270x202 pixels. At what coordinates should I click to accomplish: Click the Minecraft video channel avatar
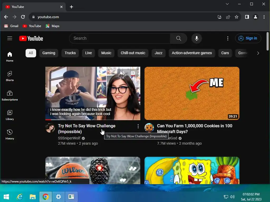click(x=149, y=128)
